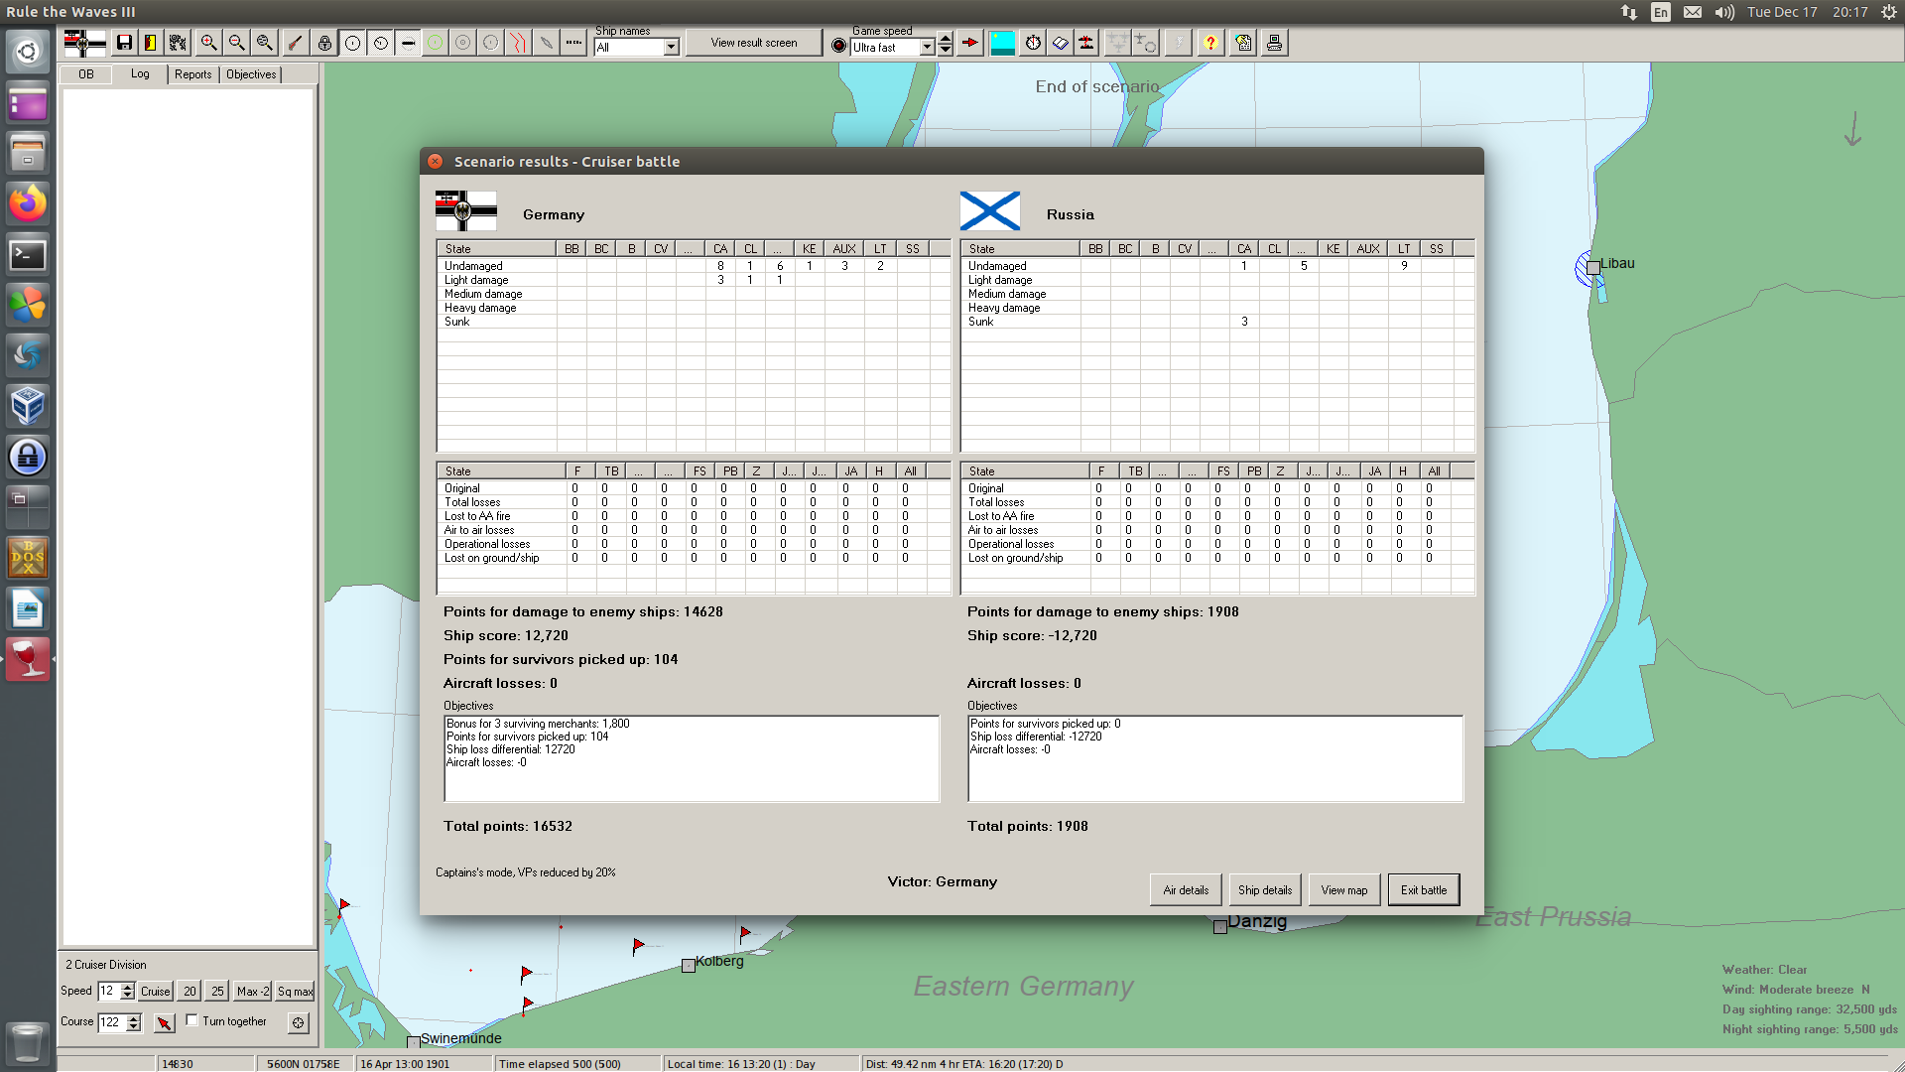
Task: Click the padlock toolbar icon
Action: 324,43
